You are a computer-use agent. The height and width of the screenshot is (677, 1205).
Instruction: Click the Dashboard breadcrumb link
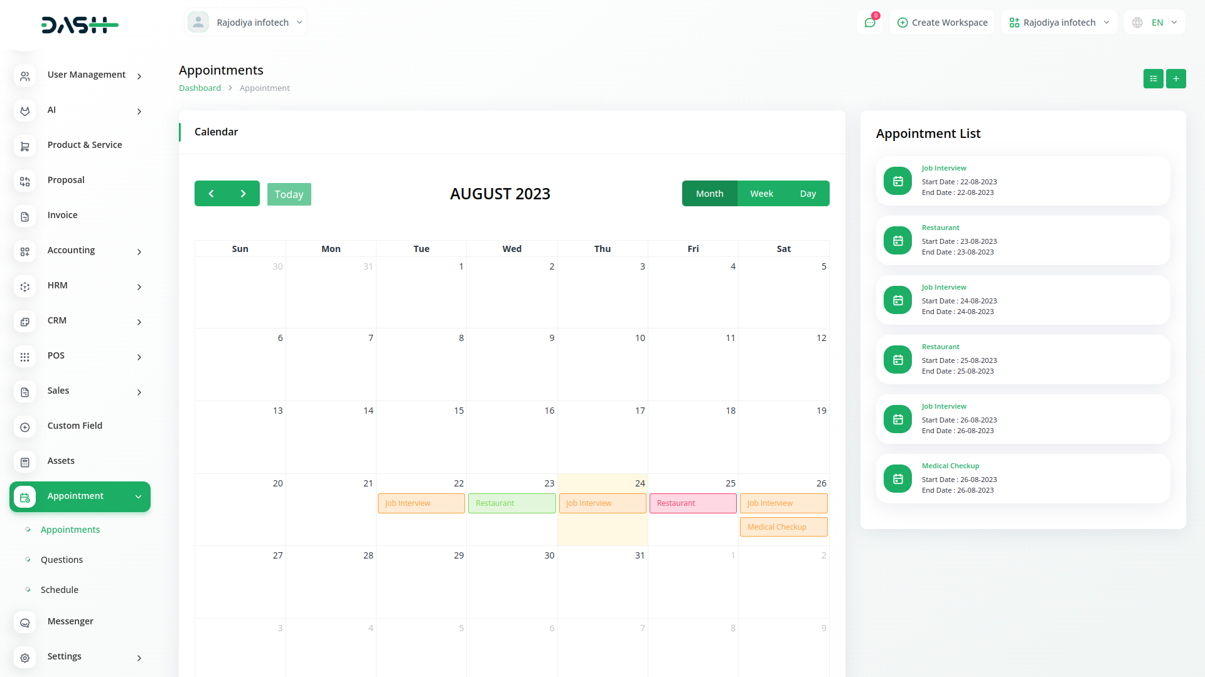coord(200,88)
